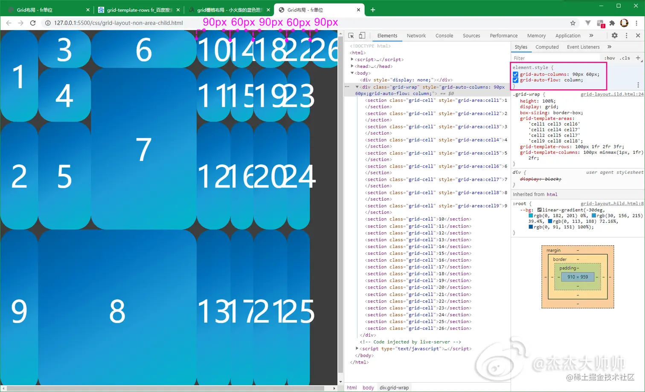Open the Memory panel

point(536,36)
